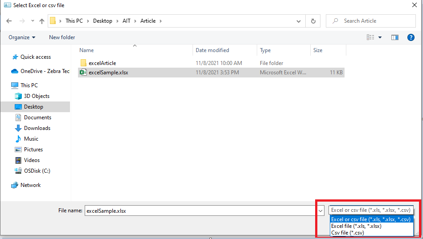Select Desktop in navigation pane

click(33, 107)
